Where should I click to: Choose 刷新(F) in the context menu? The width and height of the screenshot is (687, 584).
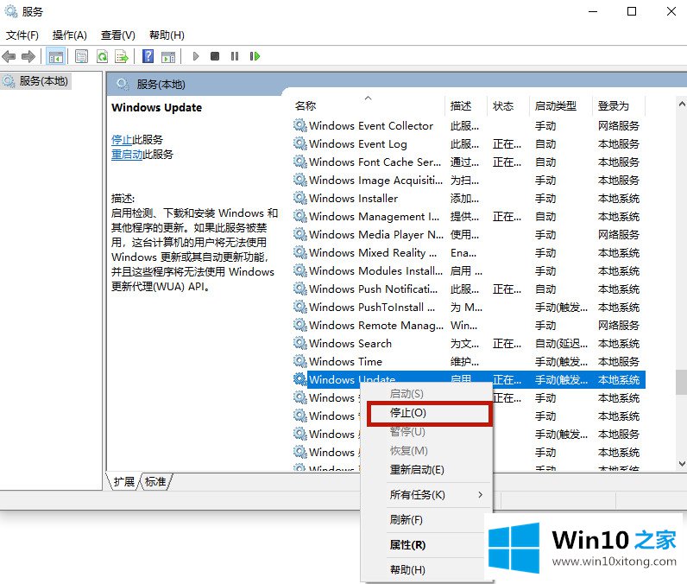click(x=425, y=520)
